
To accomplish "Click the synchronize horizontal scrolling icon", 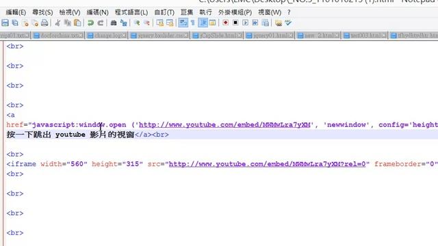I will (x=170, y=23).
